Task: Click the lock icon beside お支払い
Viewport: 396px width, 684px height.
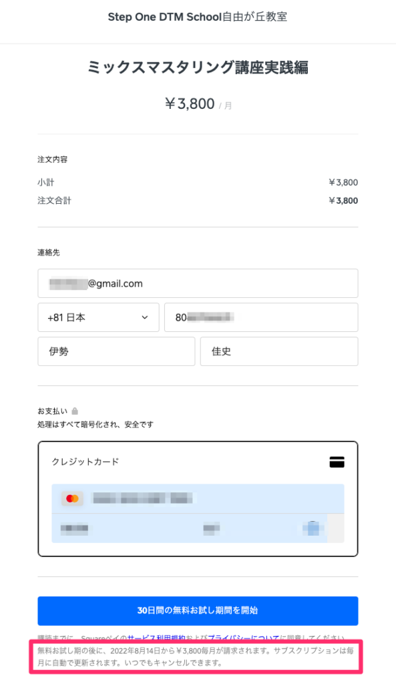Action: click(75, 411)
